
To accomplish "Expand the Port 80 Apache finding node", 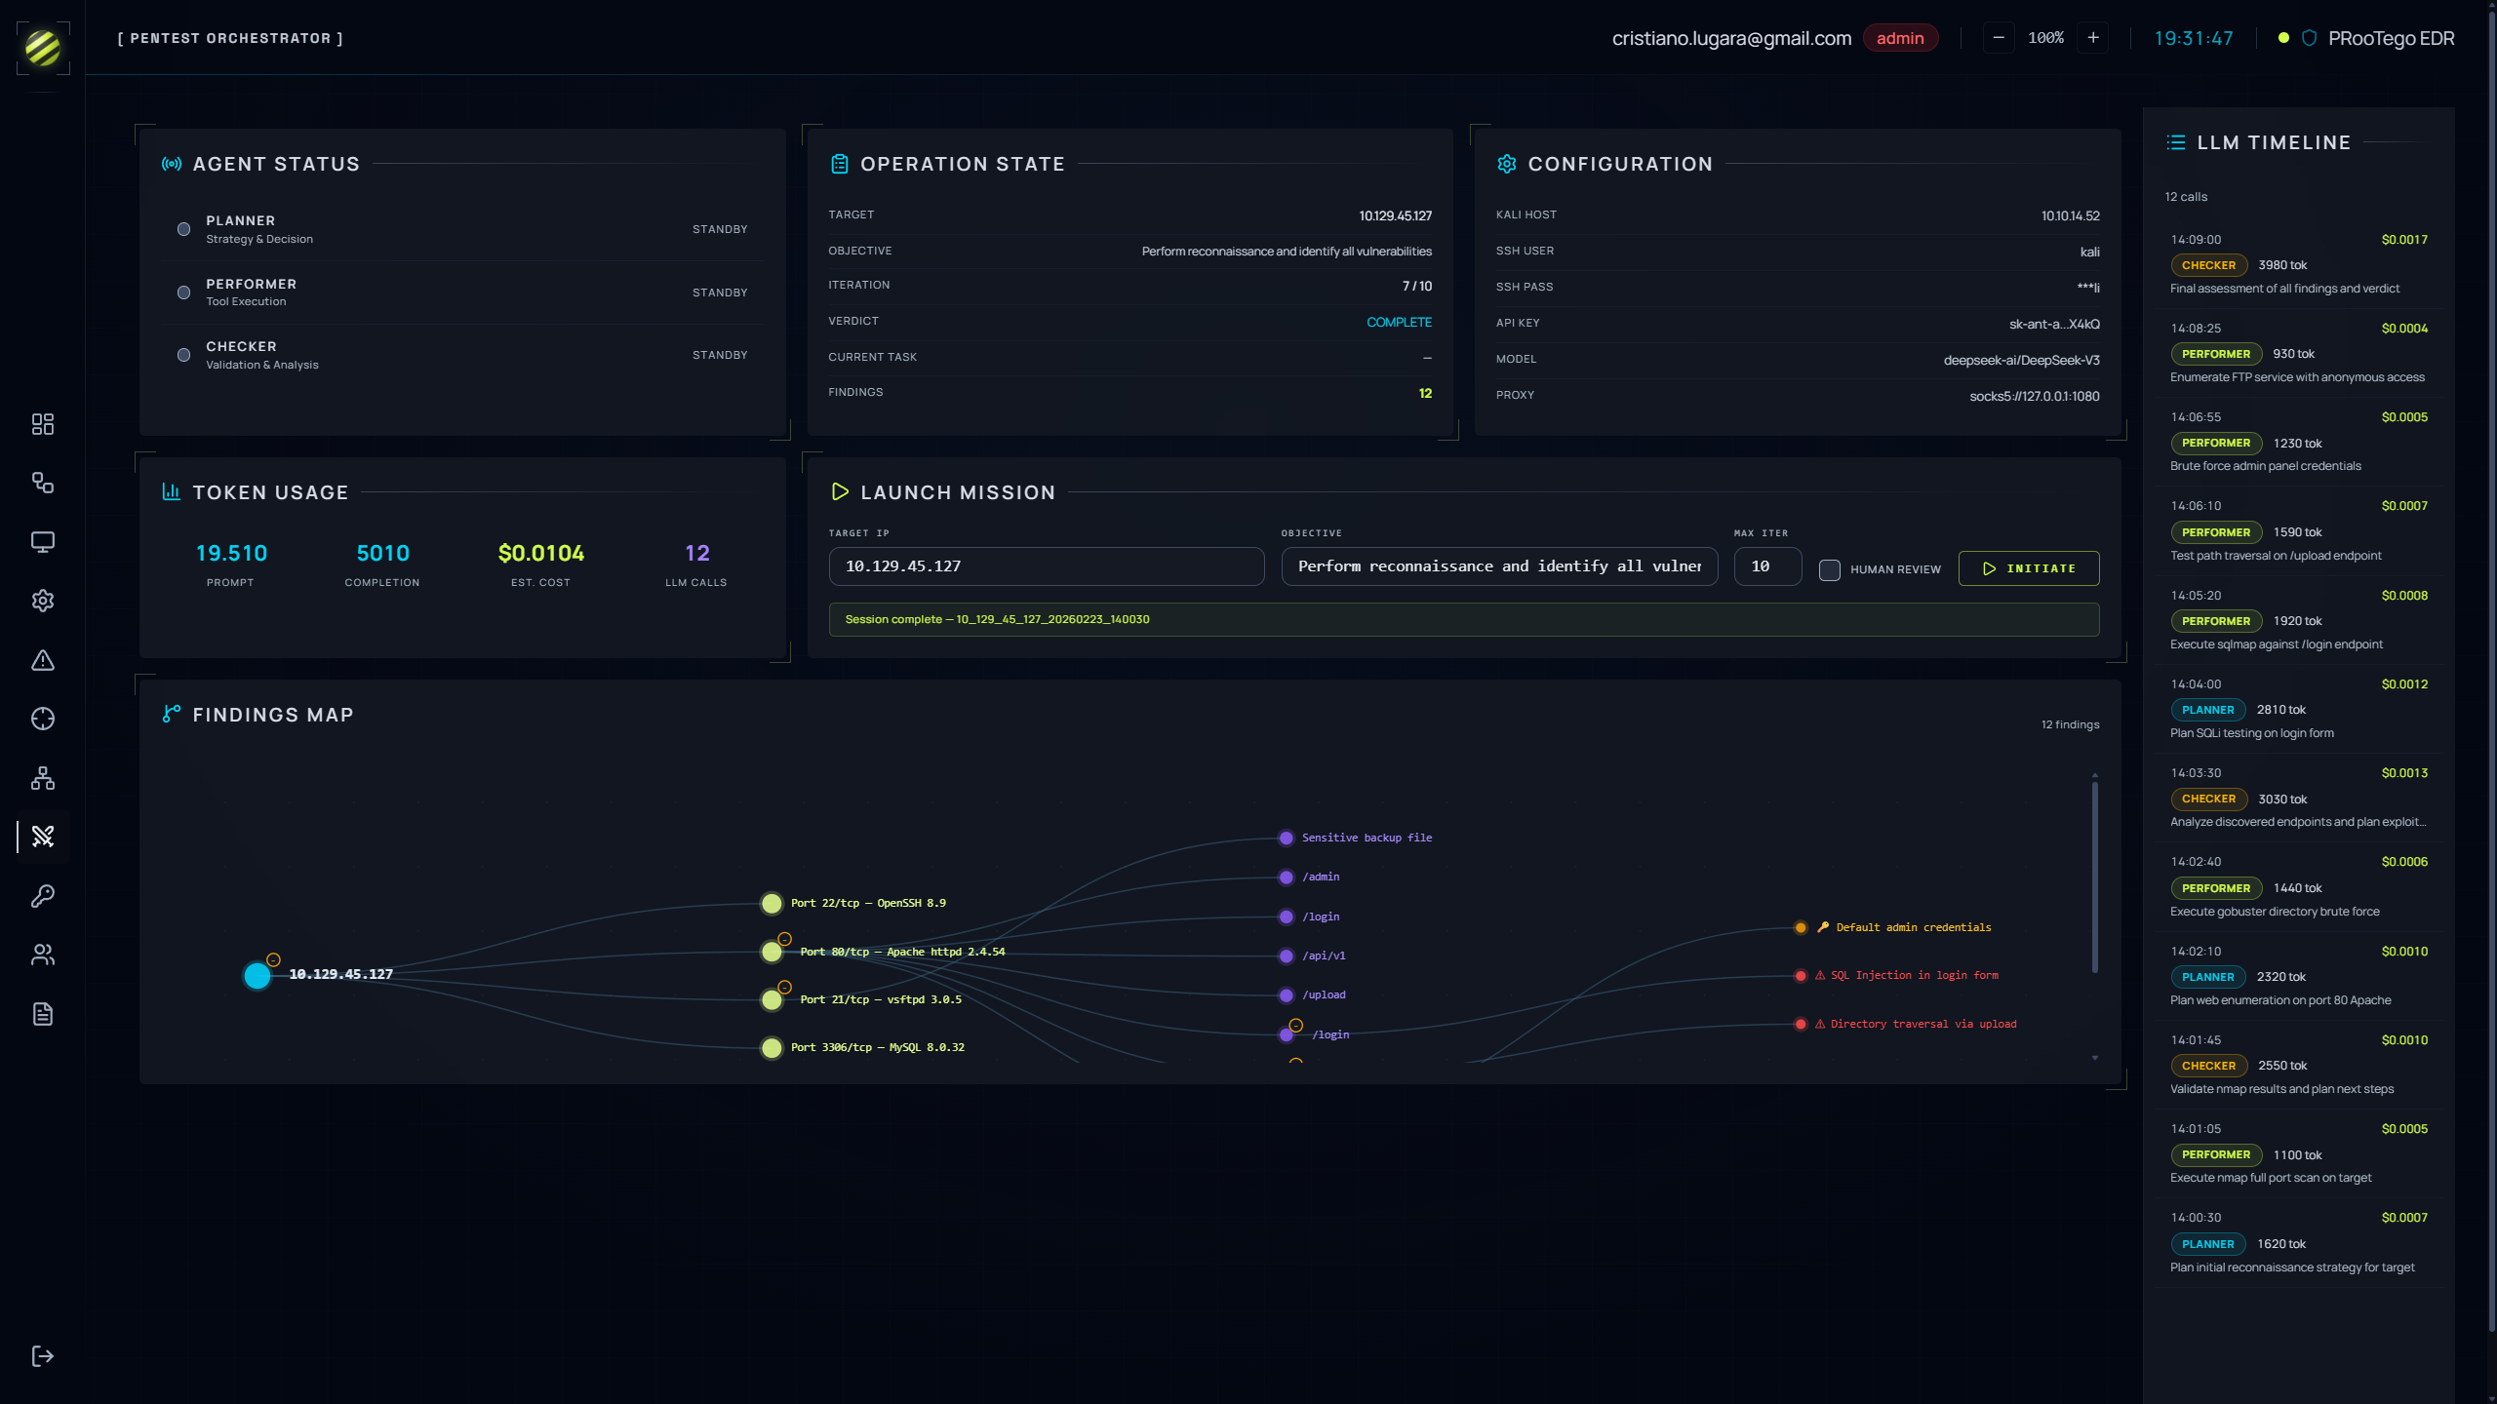I will click(784, 938).
